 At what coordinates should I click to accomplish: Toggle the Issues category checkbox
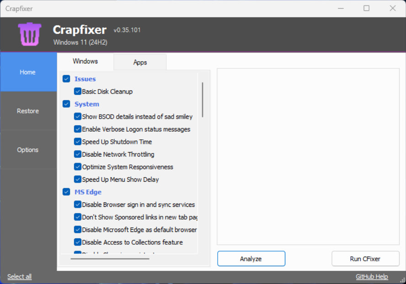(66, 79)
